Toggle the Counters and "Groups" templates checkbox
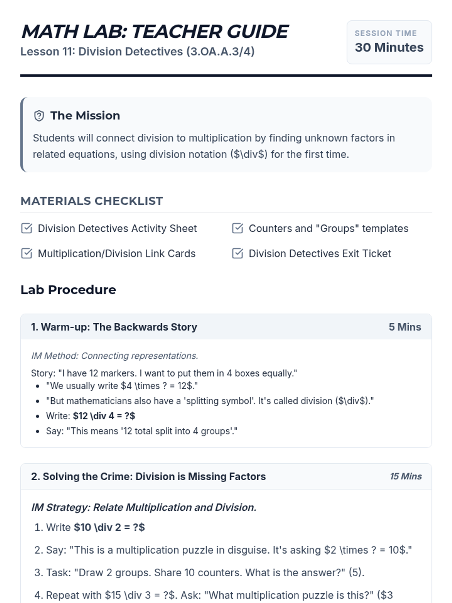The image size is (452, 603). (x=237, y=228)
